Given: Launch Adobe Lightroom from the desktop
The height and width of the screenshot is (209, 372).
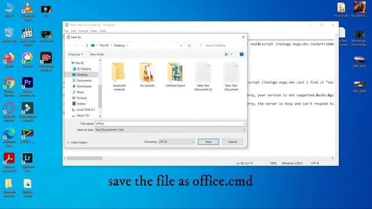Looking at the screenshot, I should pyautogui.click(x=27, y=163).
